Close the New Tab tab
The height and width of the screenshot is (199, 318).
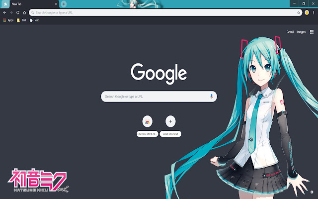56,4
